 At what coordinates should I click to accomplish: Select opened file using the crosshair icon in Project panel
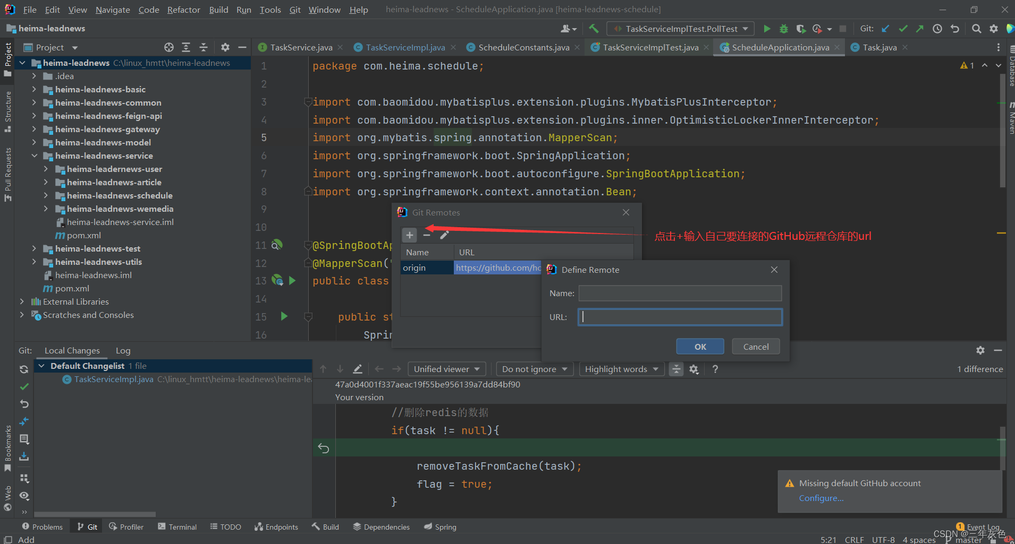coord(168,47)
